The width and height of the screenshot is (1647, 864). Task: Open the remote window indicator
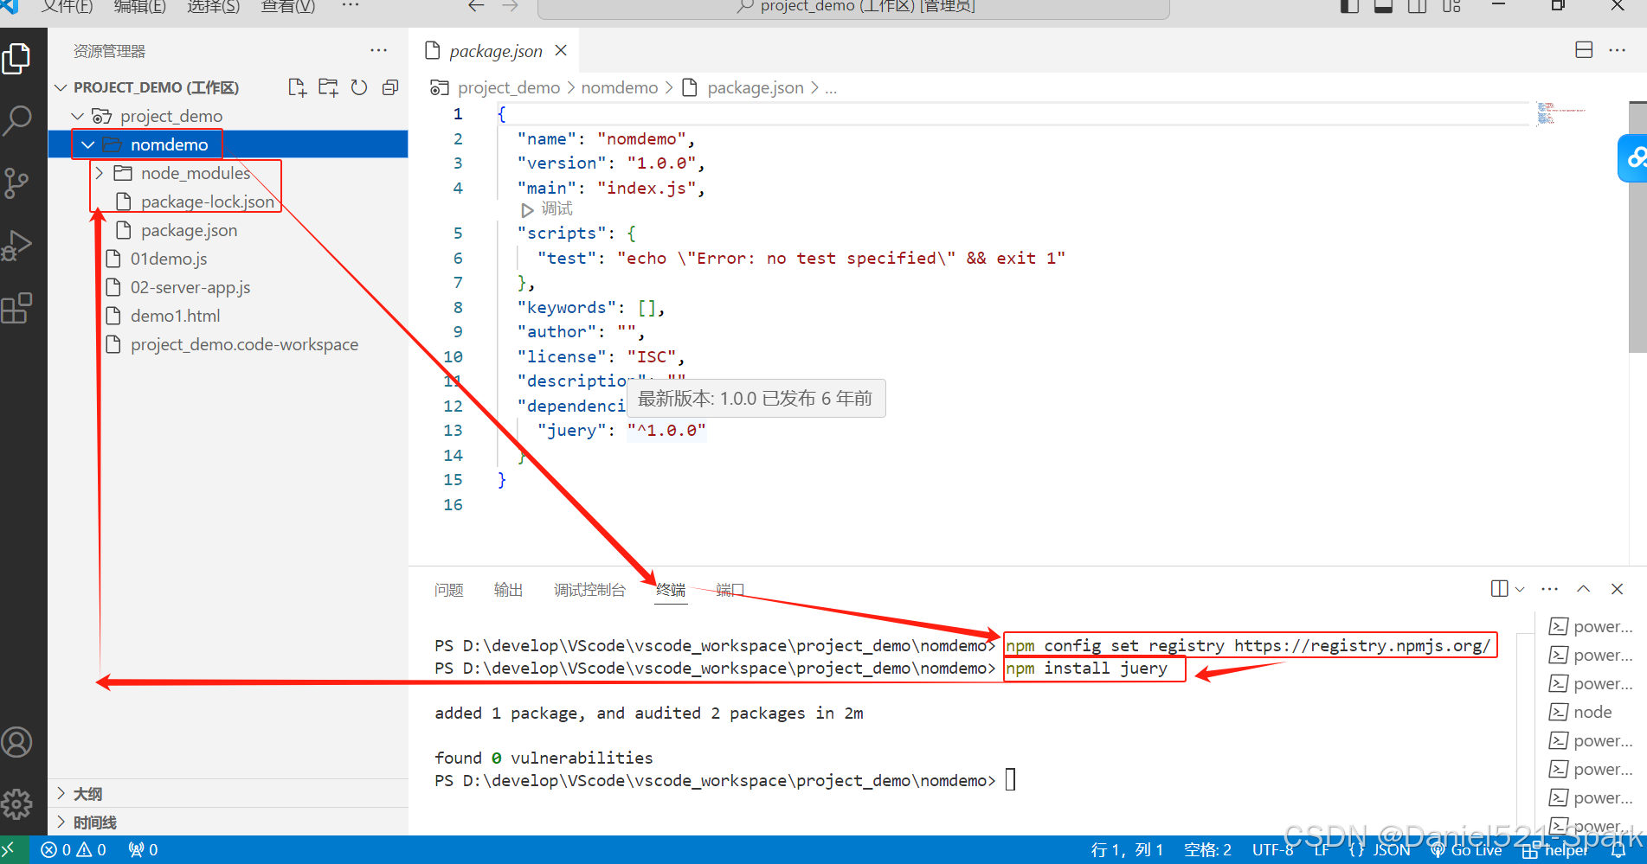tap(14, 849)
